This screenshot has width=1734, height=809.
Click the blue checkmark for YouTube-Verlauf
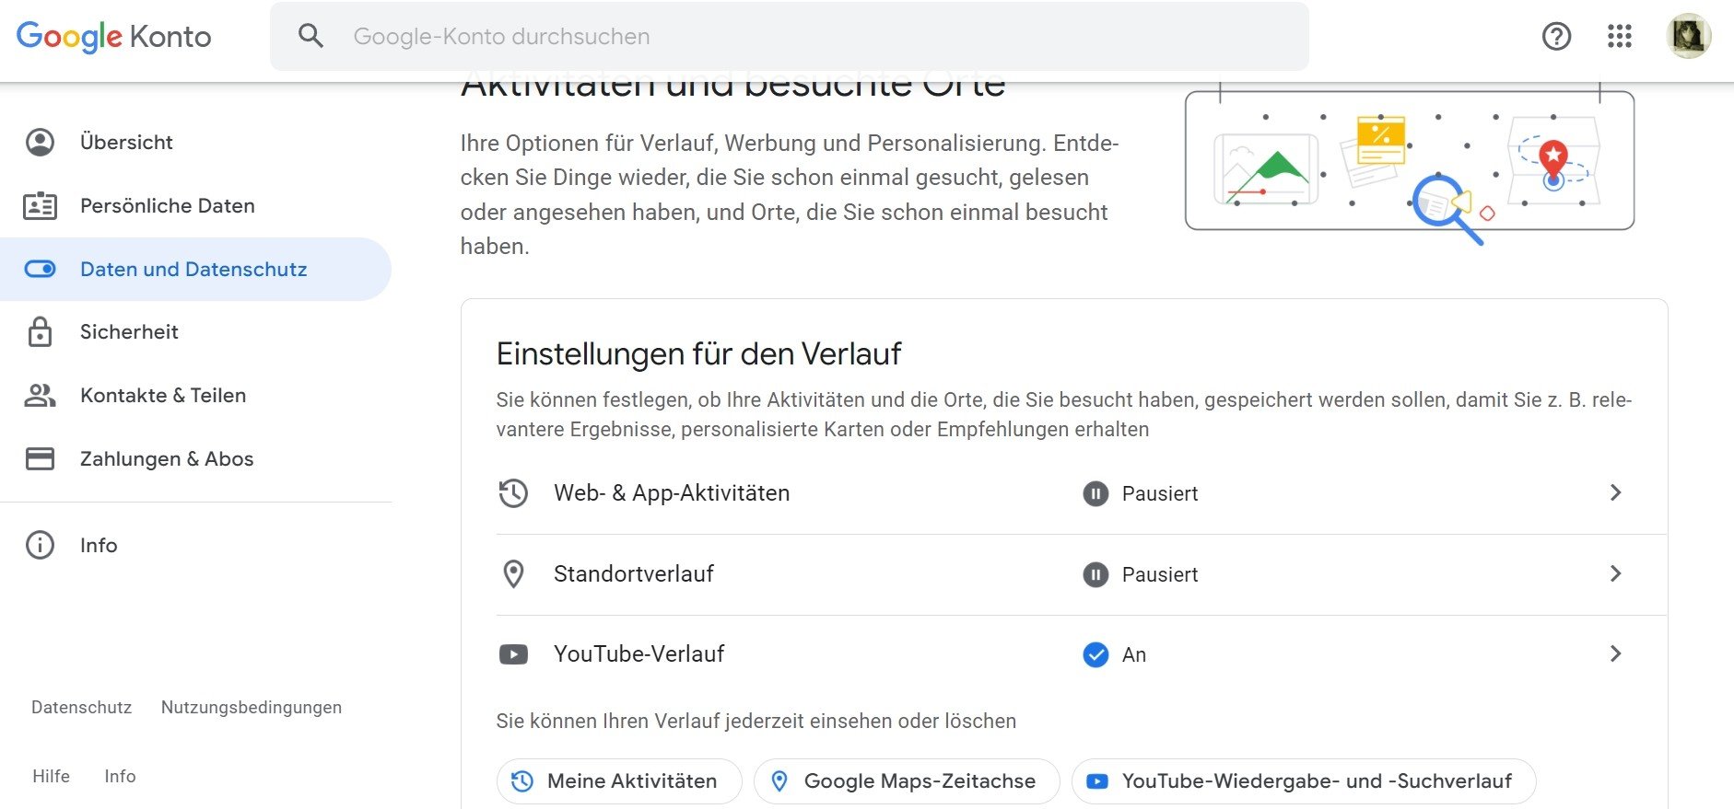pyautogui.click(x=1095, y=654)
